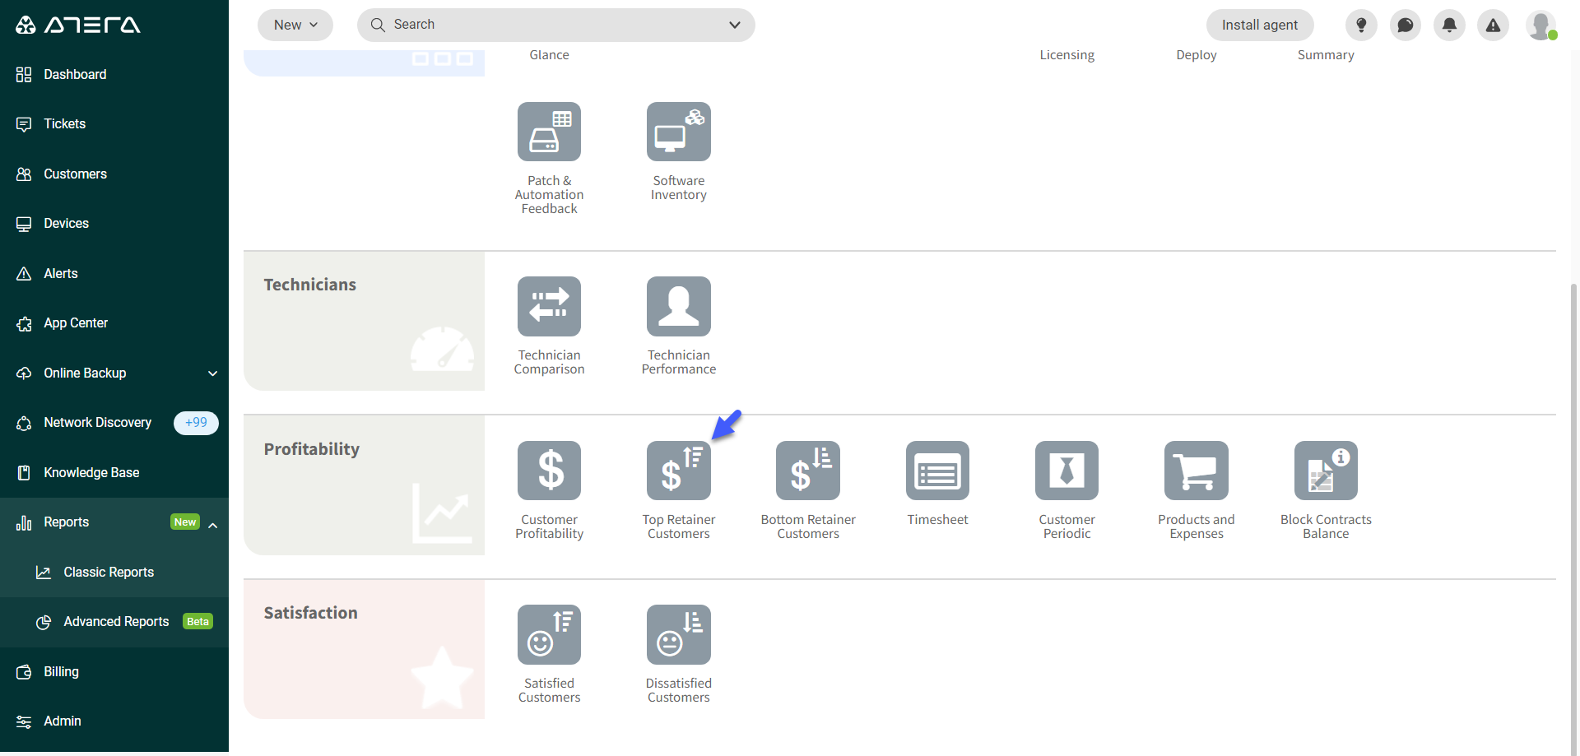The image size is (1580, 756).
Task: Open Bottom Retainer Customers report icon
Action: (808, 471)
